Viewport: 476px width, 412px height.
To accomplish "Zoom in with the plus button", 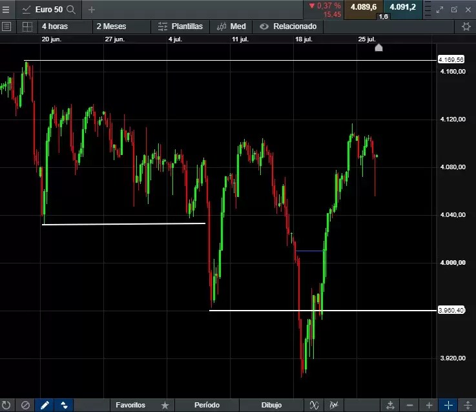I will [429, 406].
